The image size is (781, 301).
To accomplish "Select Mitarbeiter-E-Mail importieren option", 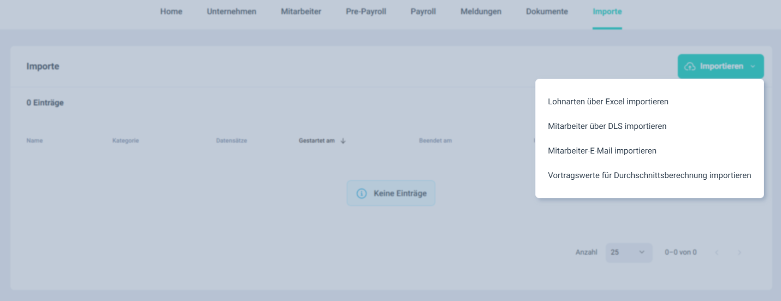I will [x=602, y=151].
